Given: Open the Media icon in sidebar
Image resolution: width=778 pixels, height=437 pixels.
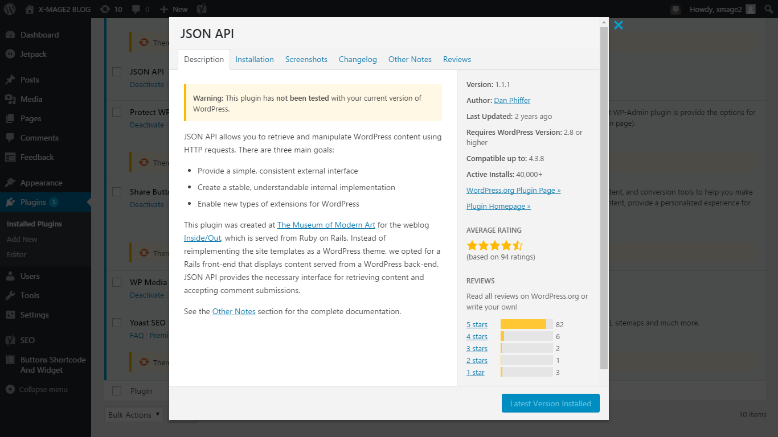Looking at the screenshot, I should pos(10,99).
